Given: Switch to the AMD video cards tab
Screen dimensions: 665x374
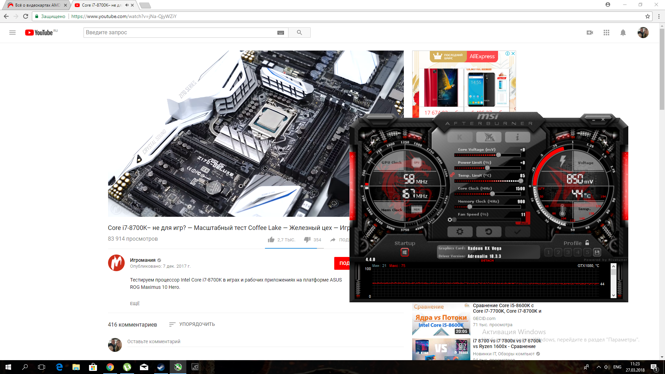Looking at the screenshot, I should 35,5.
